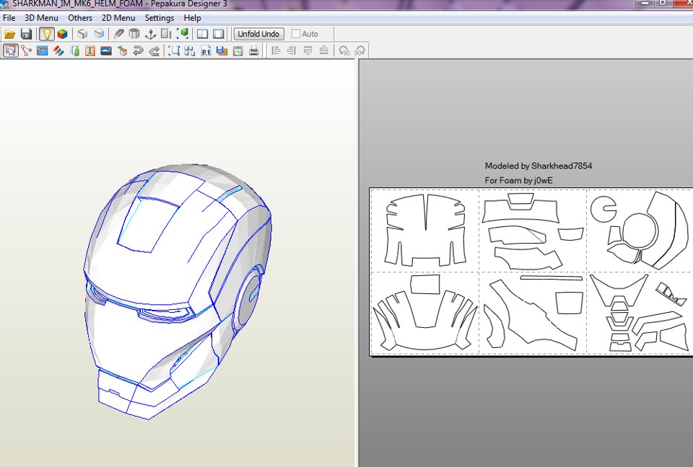Toggle page numbers with the P.1 icon
Image resolution: width=693 pixels, height=467 pixels.
(x=206, y=50)
